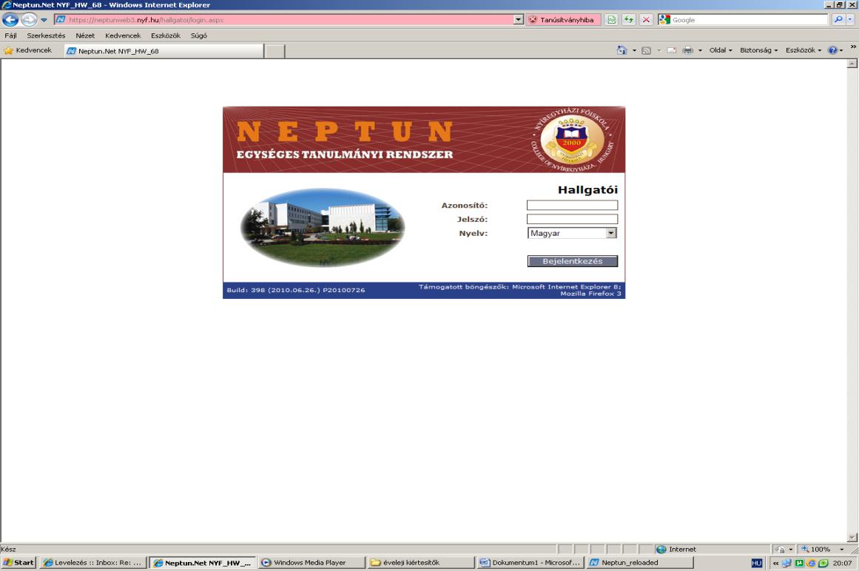Viewport: 859px width, 571px height.
Task: Click the RSS feeds icon
Action: pos(647,50)
